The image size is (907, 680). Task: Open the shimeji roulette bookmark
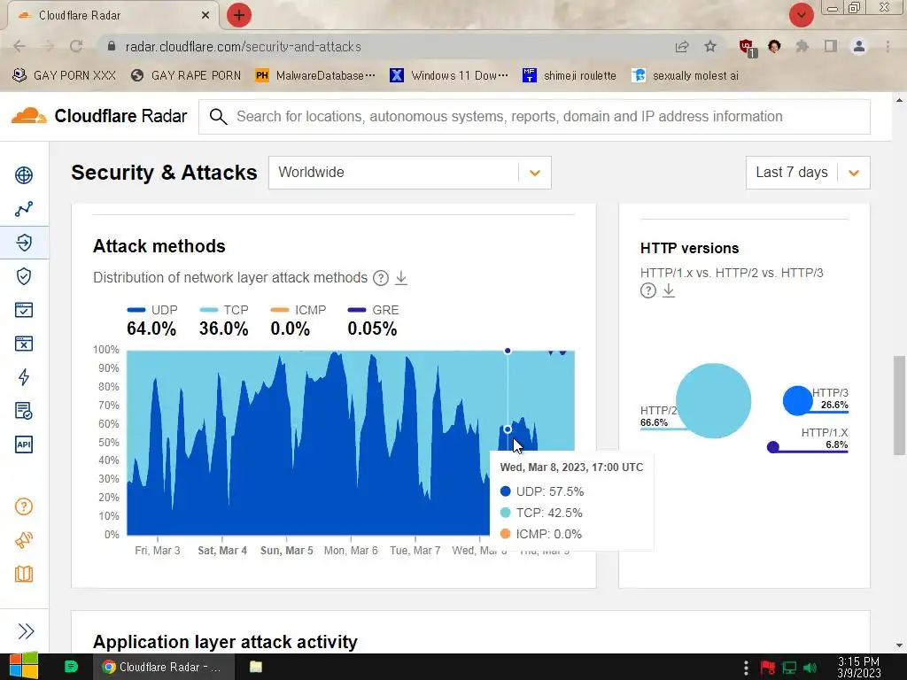[x=570, y=75]
